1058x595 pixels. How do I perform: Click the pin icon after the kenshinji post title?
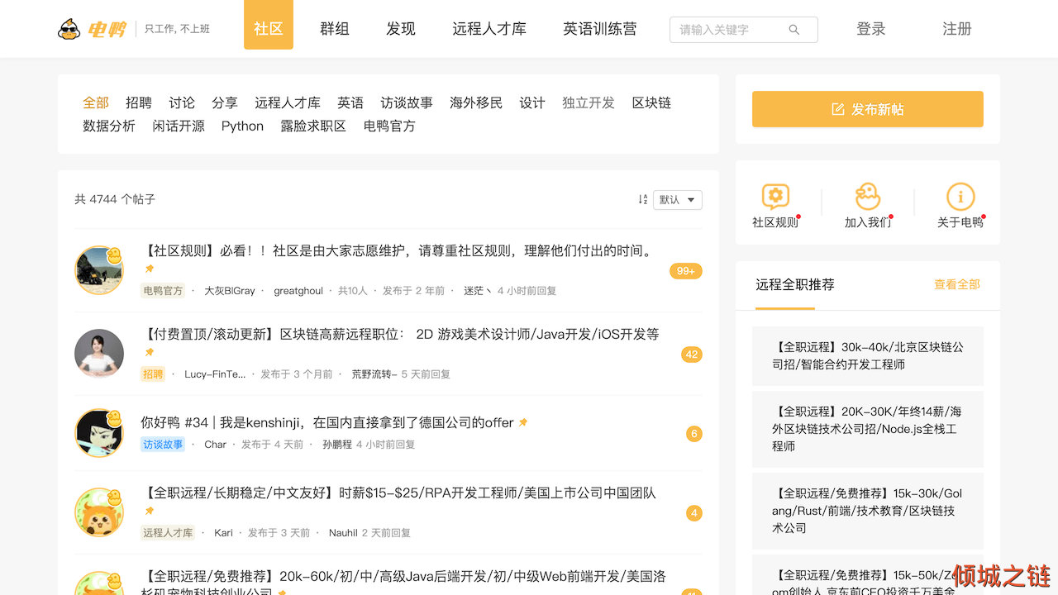click(522, 422)
